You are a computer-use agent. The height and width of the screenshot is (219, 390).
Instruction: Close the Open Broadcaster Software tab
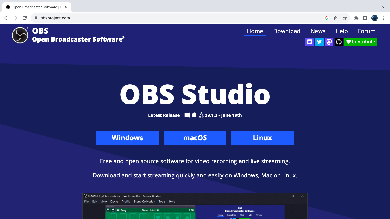pos(66,7)
